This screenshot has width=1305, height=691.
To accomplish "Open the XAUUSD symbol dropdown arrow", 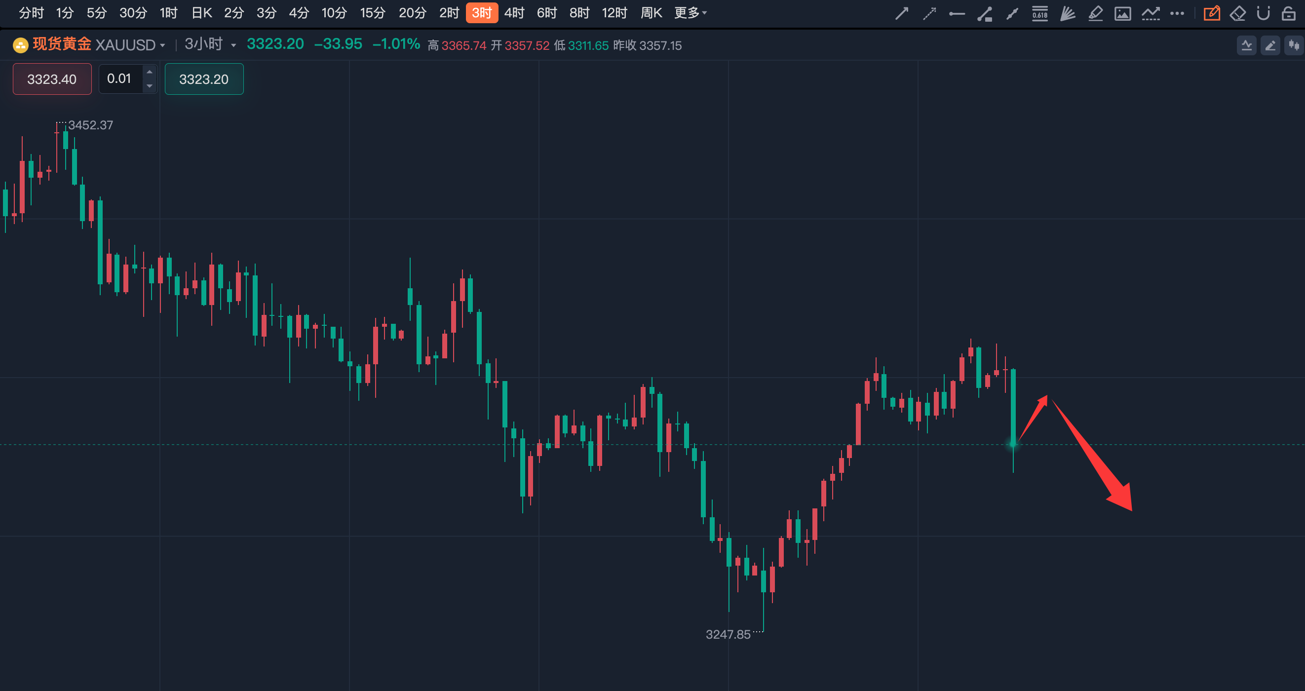I will (162, 45).
